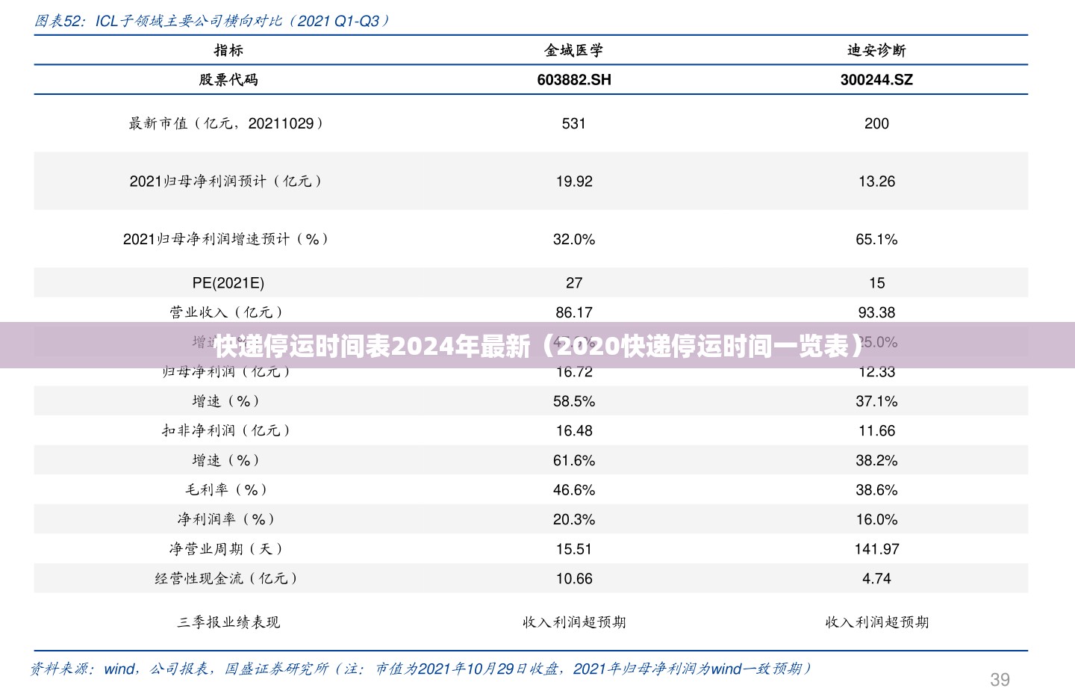Select the value 16.48

[574, 431]
